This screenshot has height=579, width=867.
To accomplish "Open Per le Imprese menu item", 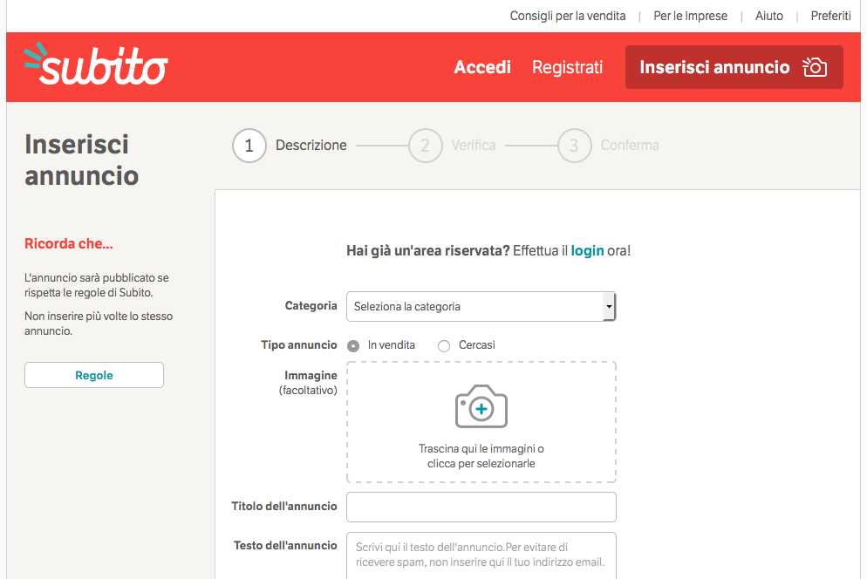I will (x=690, y=16).
